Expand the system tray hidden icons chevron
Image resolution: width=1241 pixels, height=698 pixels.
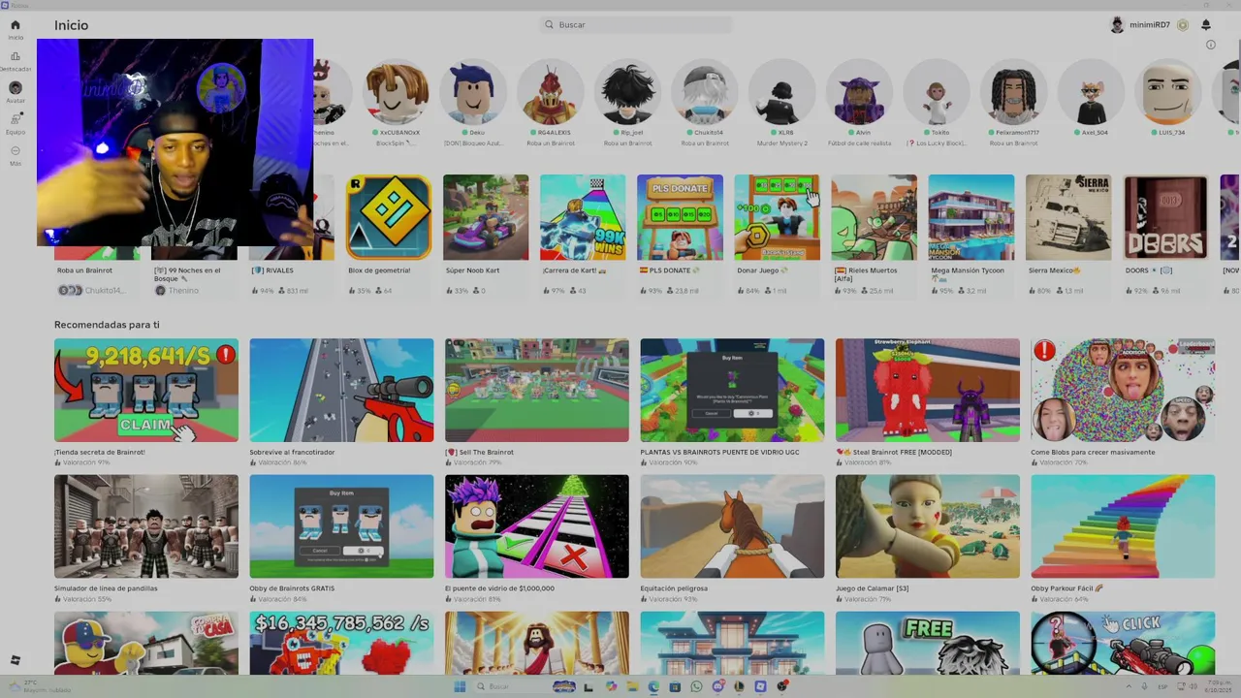1129,686
